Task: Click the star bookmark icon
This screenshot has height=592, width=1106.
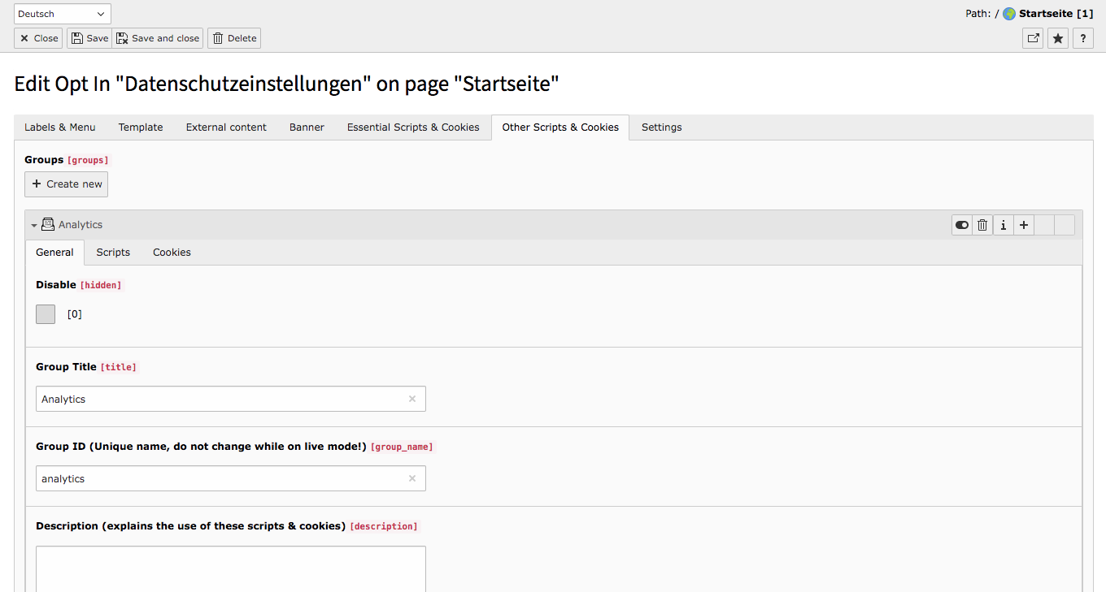Action: 1058,38
